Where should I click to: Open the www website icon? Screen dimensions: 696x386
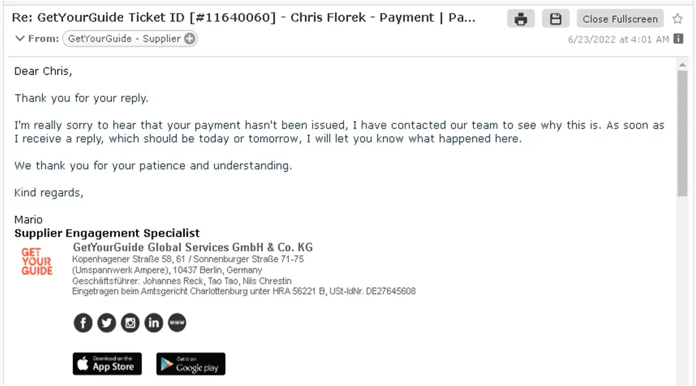tap(177, 323)
